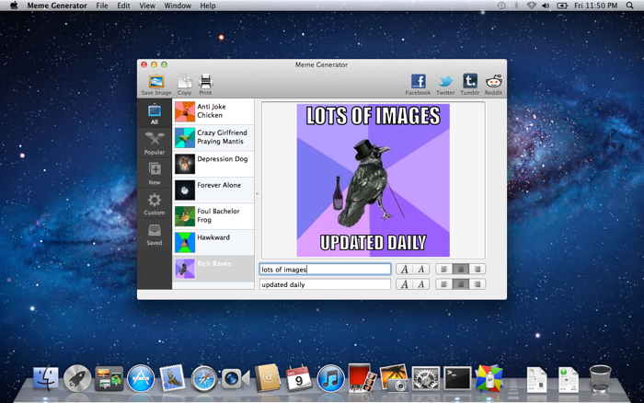
Task: Decrease font size for the top text
Action: pos(421,269)
